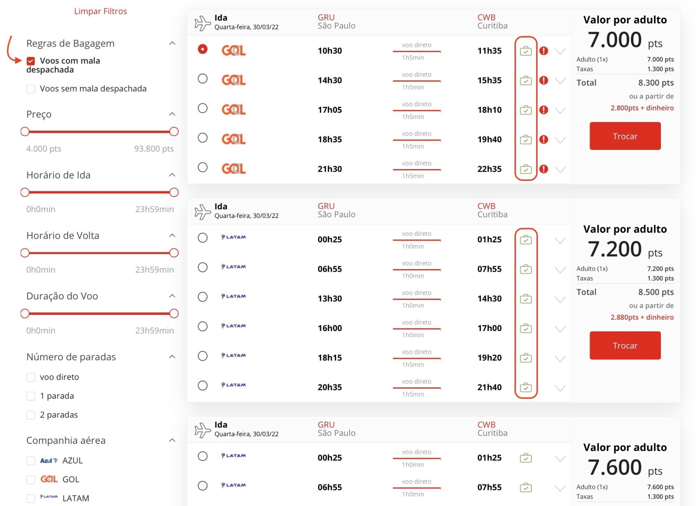Click the 2.880pts + dinheiro link
The height and width of the screenshot is (506, 698).
pos(642,317)
